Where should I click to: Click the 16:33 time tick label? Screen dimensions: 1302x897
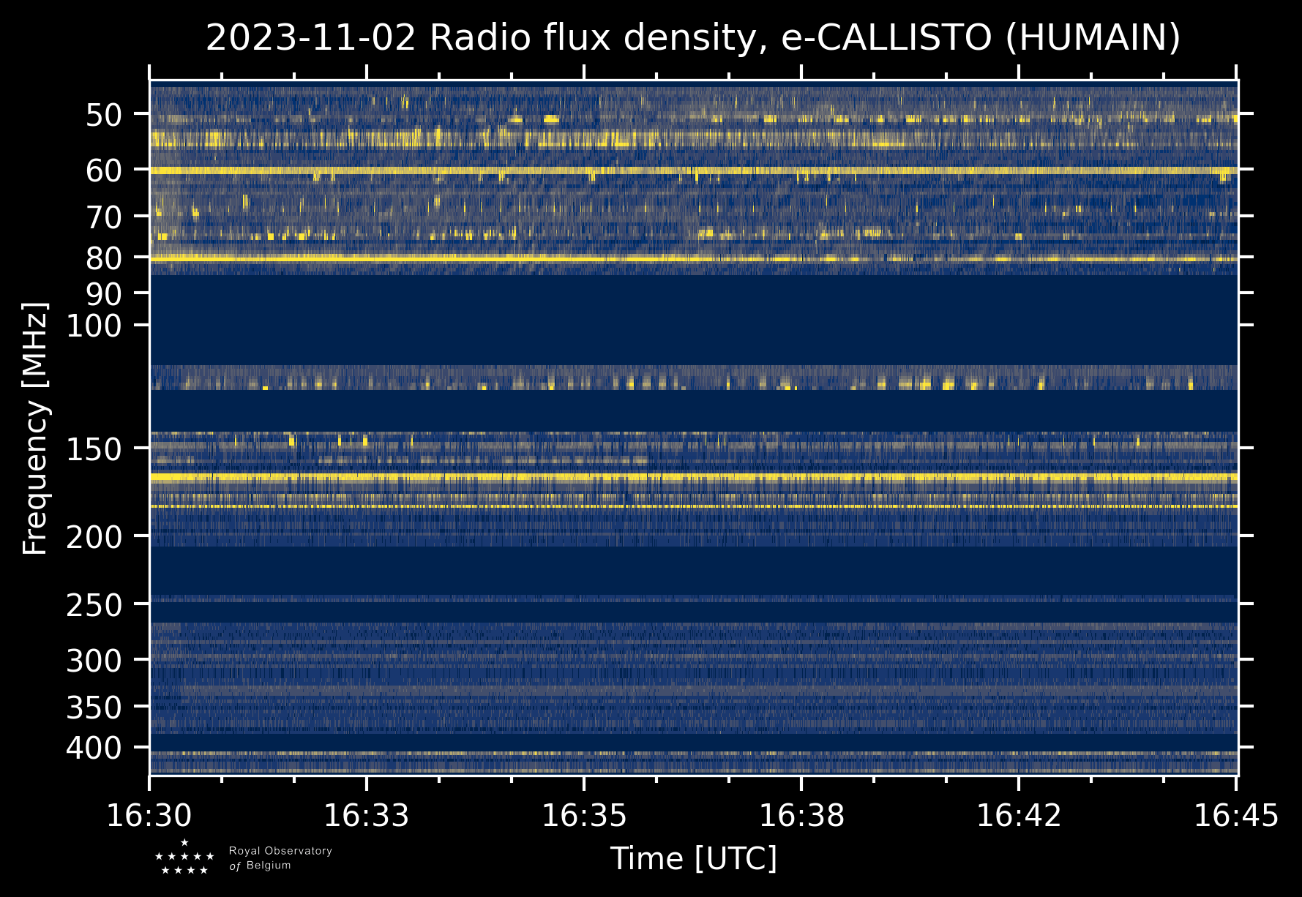tap(367, 816)
